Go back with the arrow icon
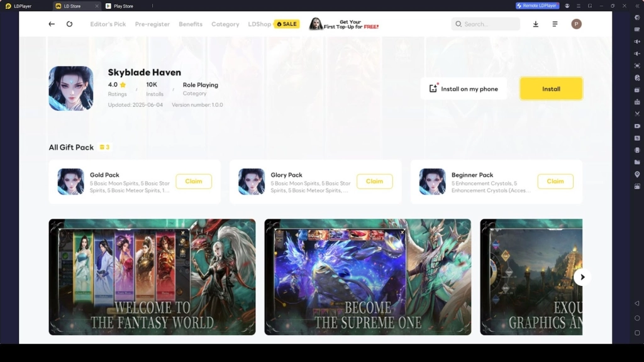The width and height of the screenshot is (644, 362). tap(52, 24)
